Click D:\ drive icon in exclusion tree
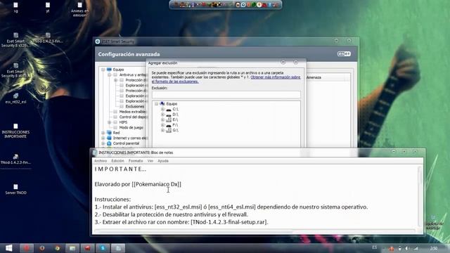This screenshot has width=450, height=253. click(x=169, y=115)
